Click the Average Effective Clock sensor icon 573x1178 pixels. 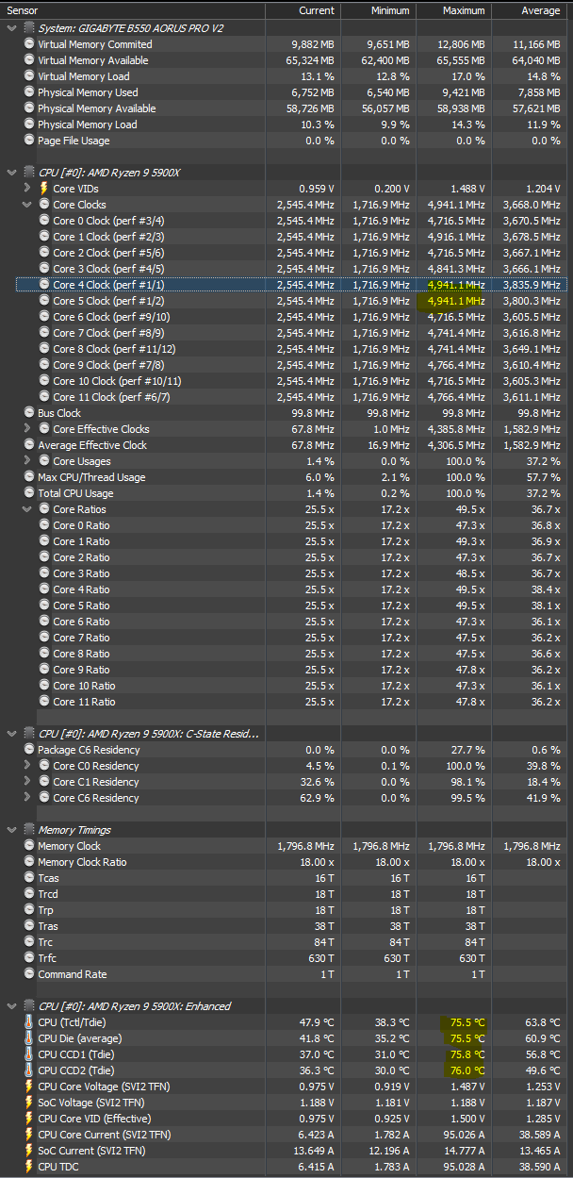(x=29, y=445)
